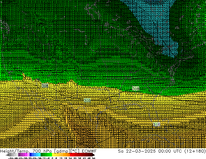Click the 308 label in the map's center
The image size is (206, 159).
point(87,101)
